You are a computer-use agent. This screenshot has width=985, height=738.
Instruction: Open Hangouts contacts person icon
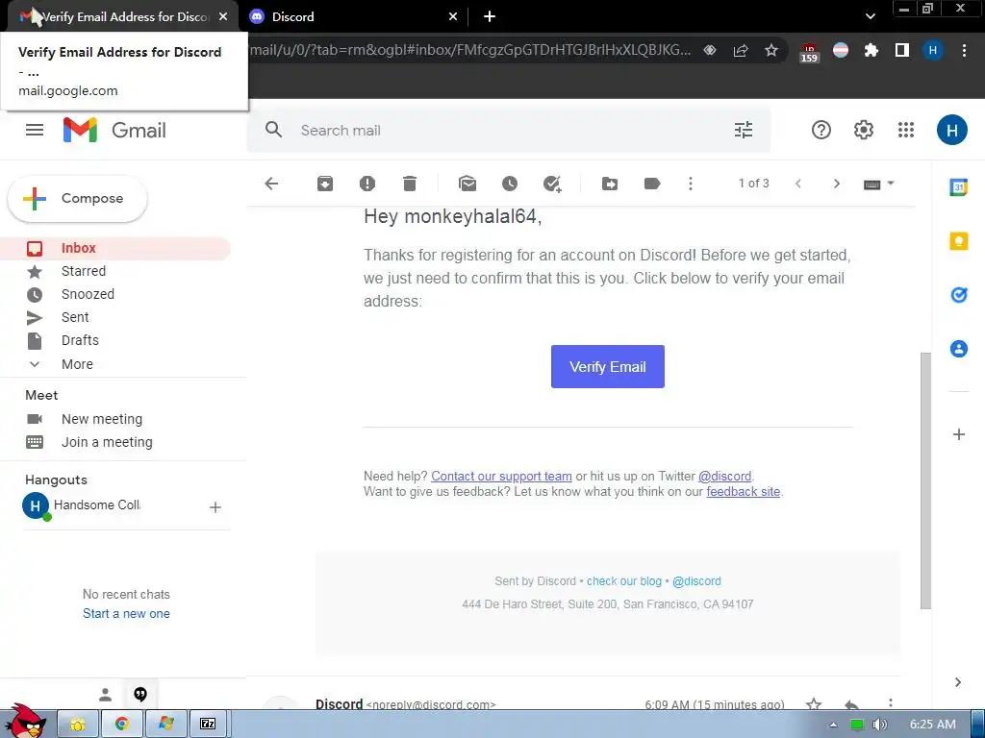point(105,695)
